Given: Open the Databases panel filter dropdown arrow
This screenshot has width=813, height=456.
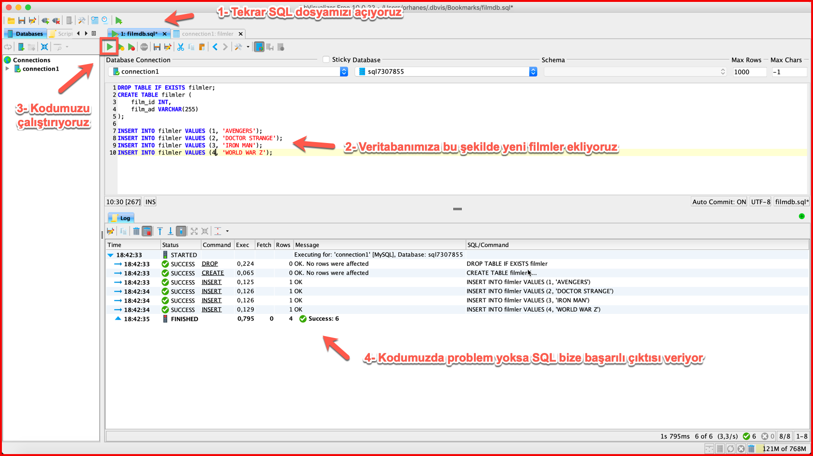Looking at the screenshot, I should pyautogui.click(x=67, y=47).
